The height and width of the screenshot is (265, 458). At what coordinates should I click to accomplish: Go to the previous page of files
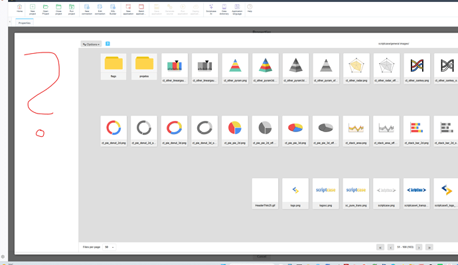click(391, 248)
